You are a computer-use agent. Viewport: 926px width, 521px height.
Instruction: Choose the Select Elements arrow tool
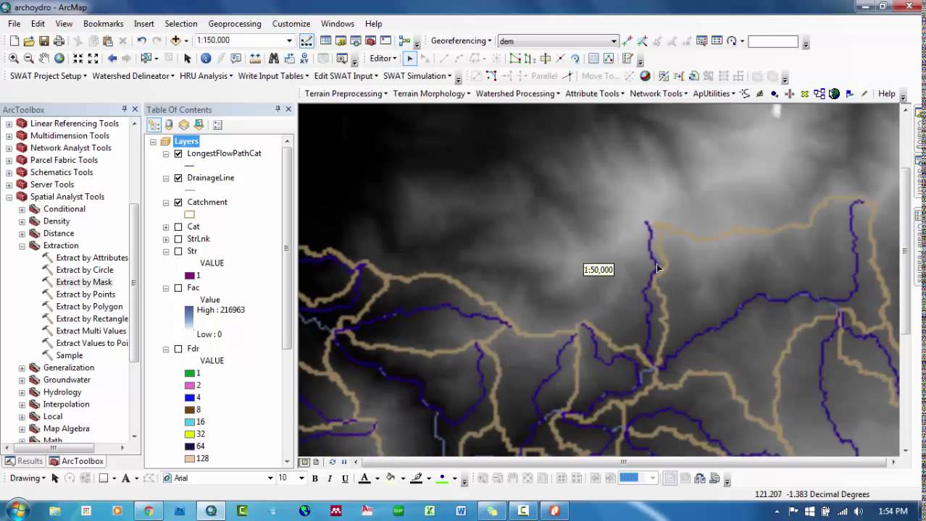[187, 59]
